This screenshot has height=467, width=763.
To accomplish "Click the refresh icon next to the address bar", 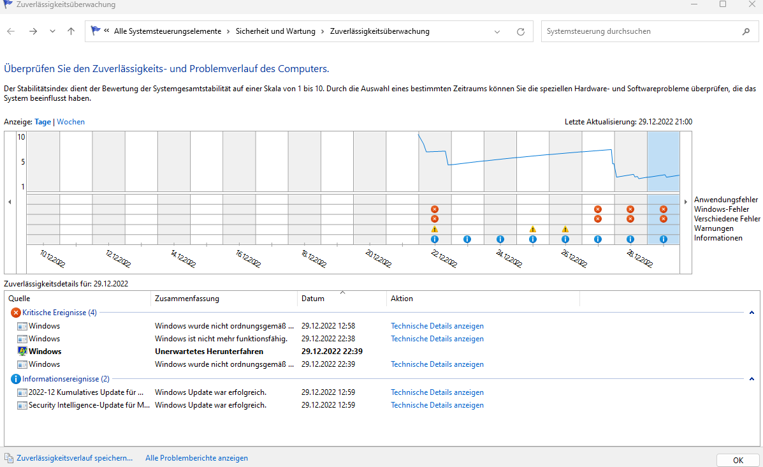I will pos(521,32).
